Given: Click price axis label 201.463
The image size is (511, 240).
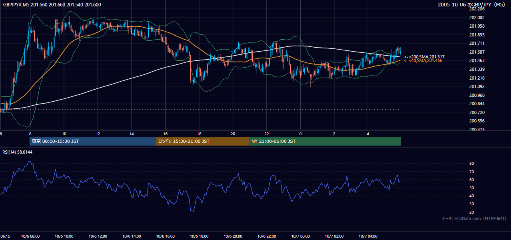Looking at the screenshot, I should [x=477, y=61].
